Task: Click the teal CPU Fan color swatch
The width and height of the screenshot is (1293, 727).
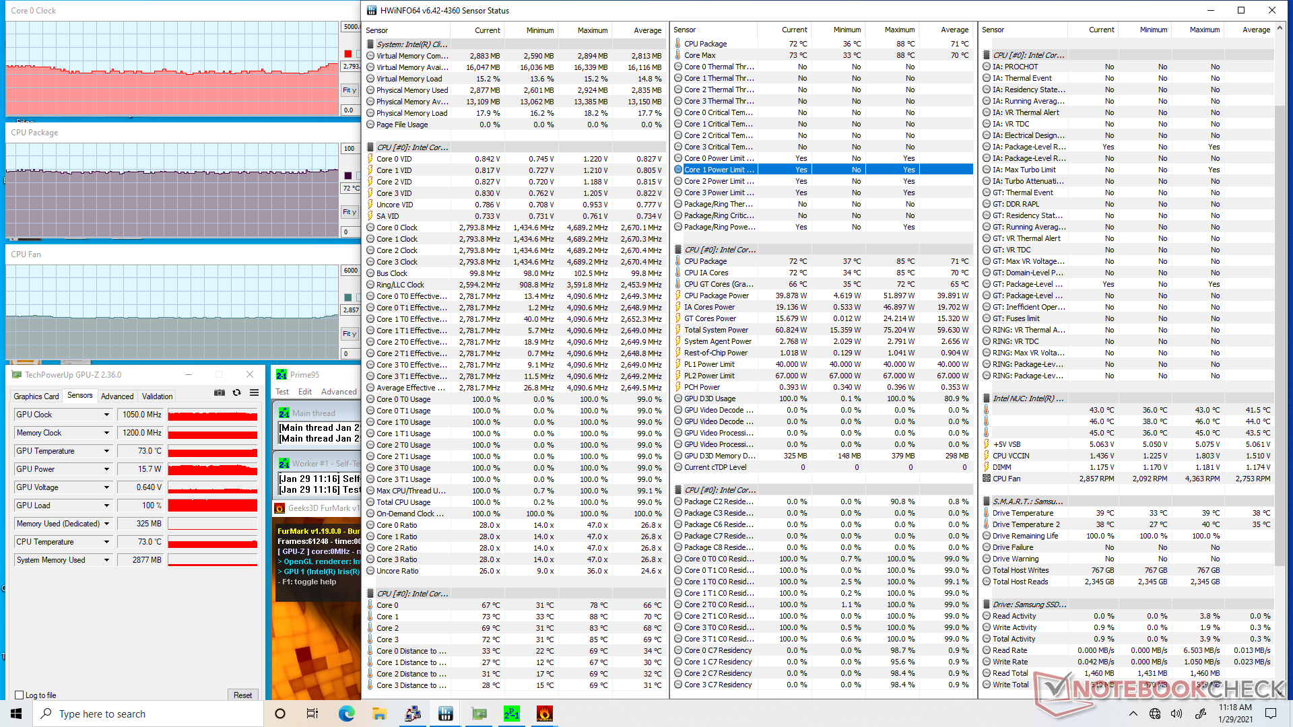Action: pos(347,298)
